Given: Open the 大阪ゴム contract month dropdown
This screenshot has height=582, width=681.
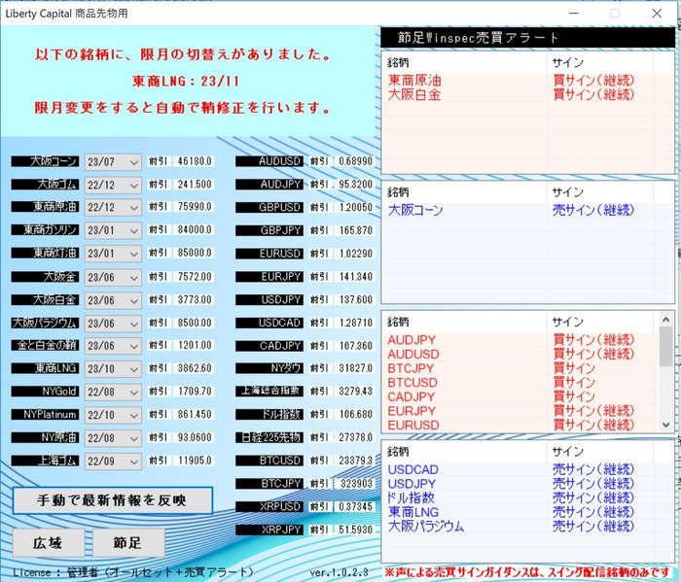Looking at the screenshot, I should click(x=113, y=186).
